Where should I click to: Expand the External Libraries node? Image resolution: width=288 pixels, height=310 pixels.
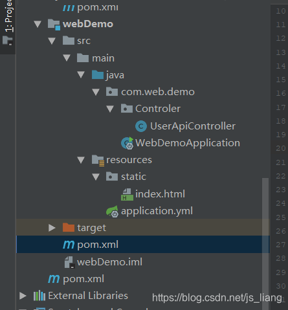23,296
